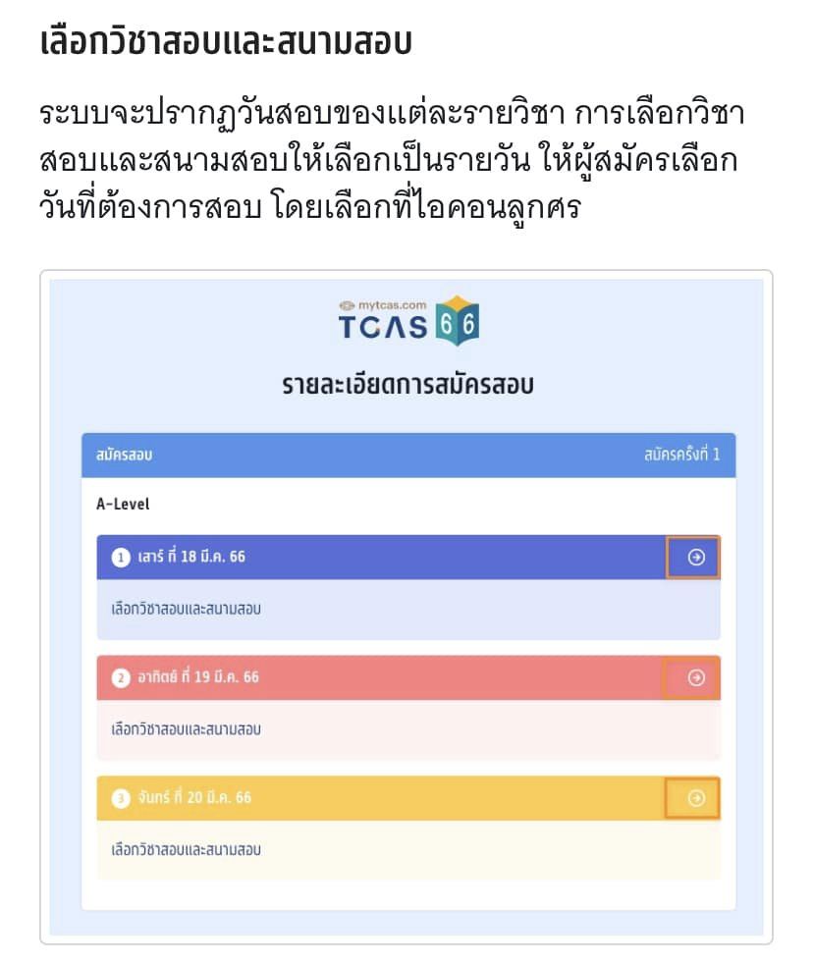This screenshot has width=813, height=964.
Task: Click the TCAS66 book logo icon
Action: click(x=457, y=320)
